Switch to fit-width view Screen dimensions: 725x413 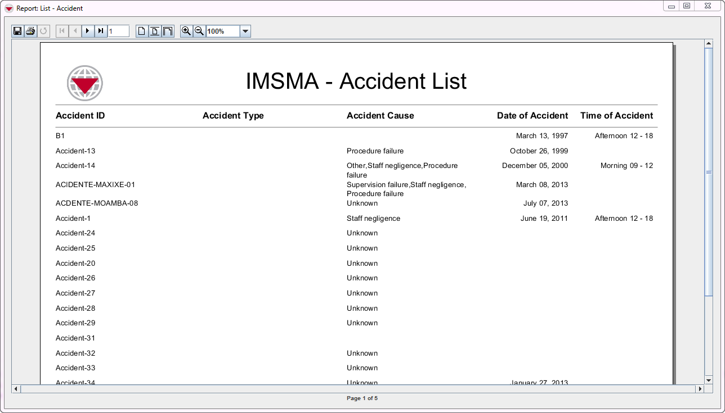click(167, 31)
